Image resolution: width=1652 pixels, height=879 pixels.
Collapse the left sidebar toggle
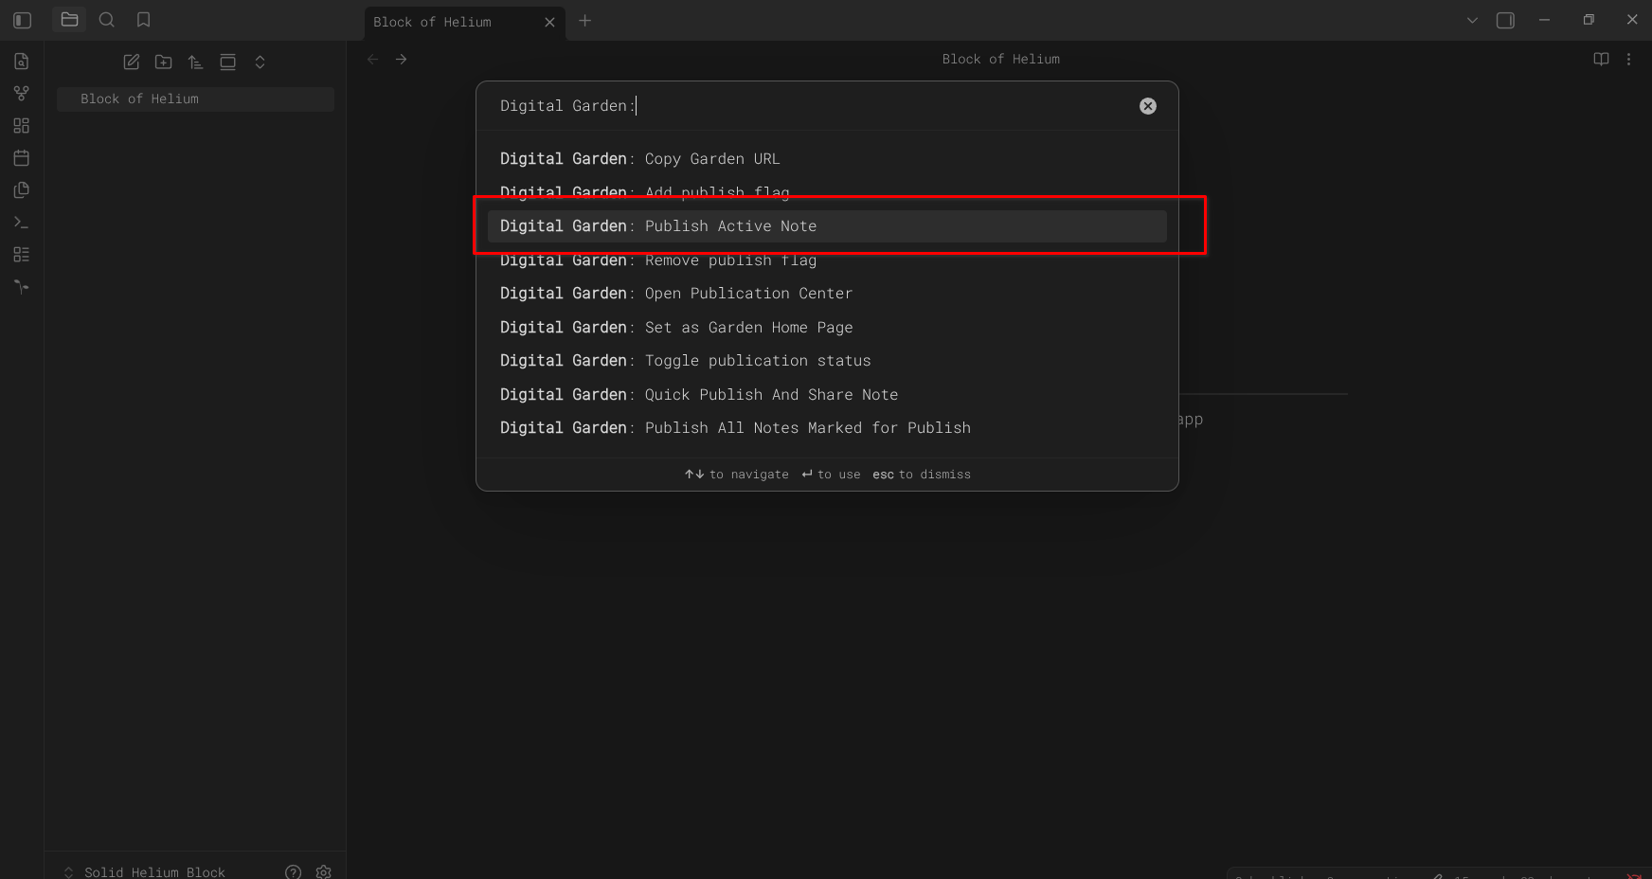pos(23,20)
